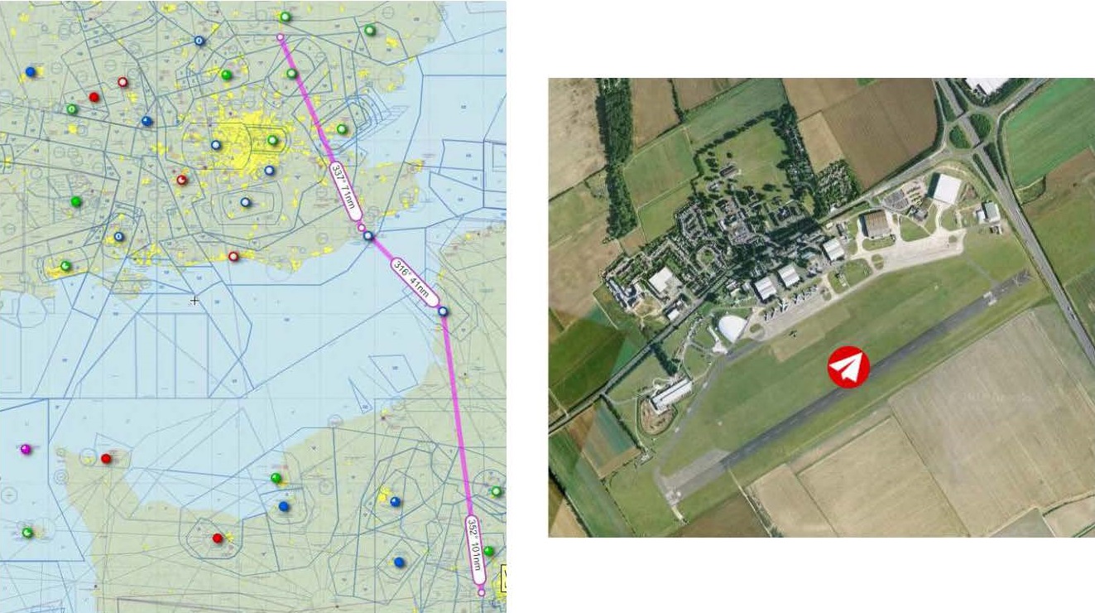
Task: Click the red pin inside the hexagonal airspace
Action: click(218, 538)
